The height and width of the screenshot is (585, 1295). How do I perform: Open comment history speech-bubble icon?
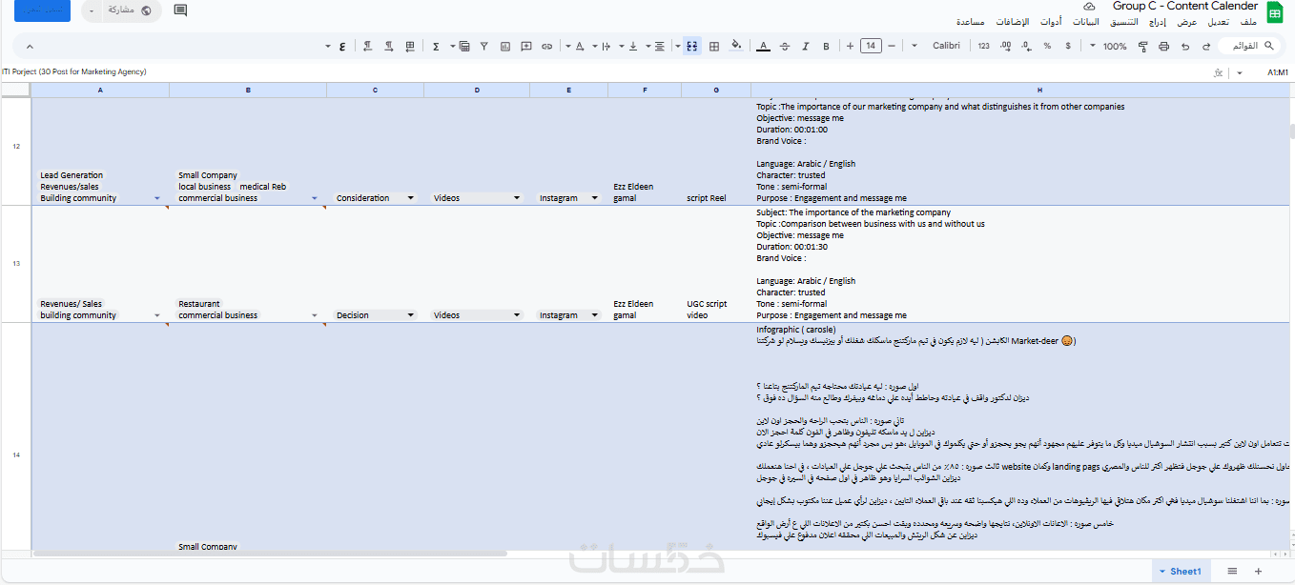180,10
